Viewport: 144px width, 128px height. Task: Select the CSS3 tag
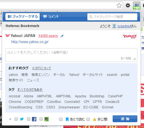click(x=51, y=107)
